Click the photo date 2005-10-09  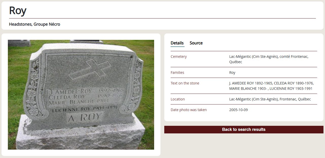[x=238, y=110]
